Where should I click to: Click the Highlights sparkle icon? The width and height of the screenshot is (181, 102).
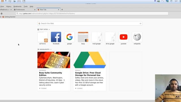coord(38,49)
